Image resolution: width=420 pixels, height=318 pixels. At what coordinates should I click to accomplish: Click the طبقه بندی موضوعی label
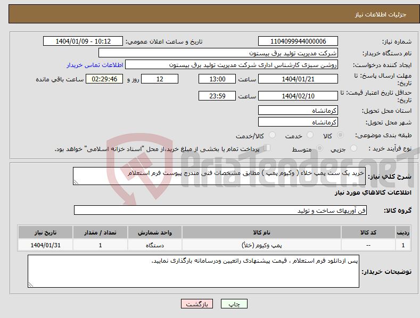[x=383, y=136]
